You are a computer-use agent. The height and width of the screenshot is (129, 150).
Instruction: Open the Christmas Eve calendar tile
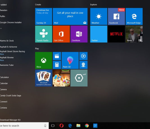point(44,16)
